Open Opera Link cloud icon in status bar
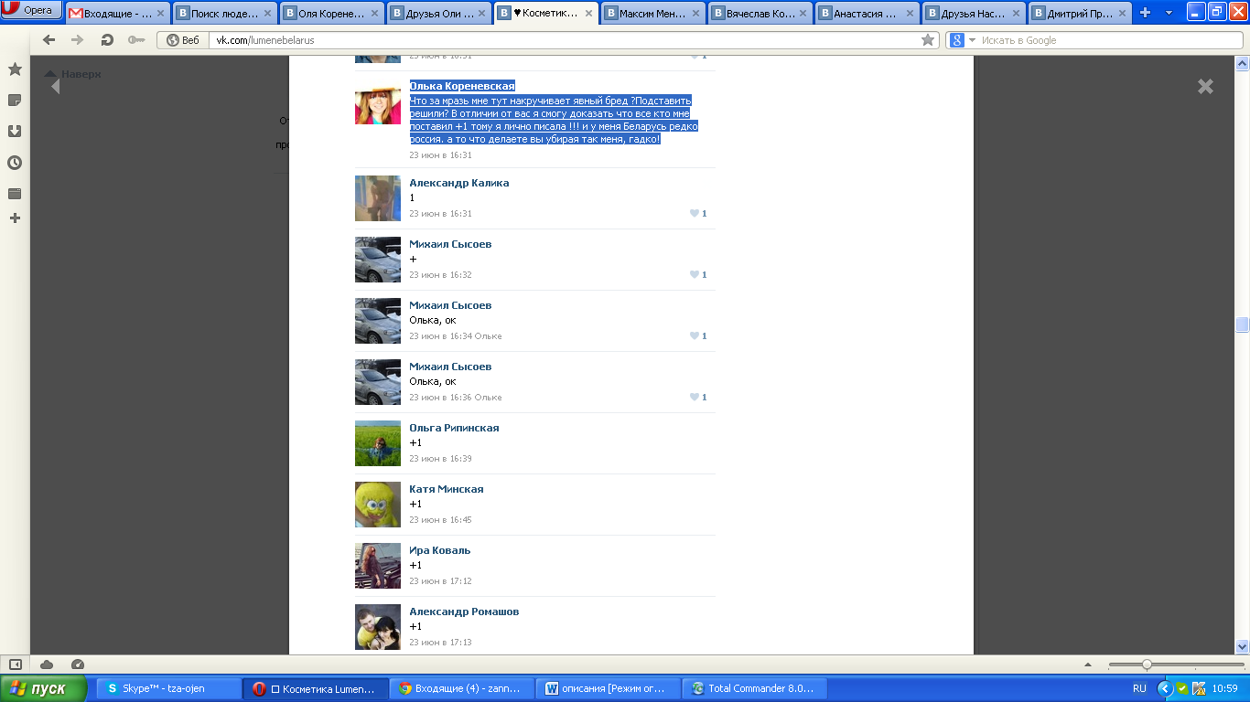Image resolution: width=1250 pixels, height=702 pixels. [x=47, y=665]
